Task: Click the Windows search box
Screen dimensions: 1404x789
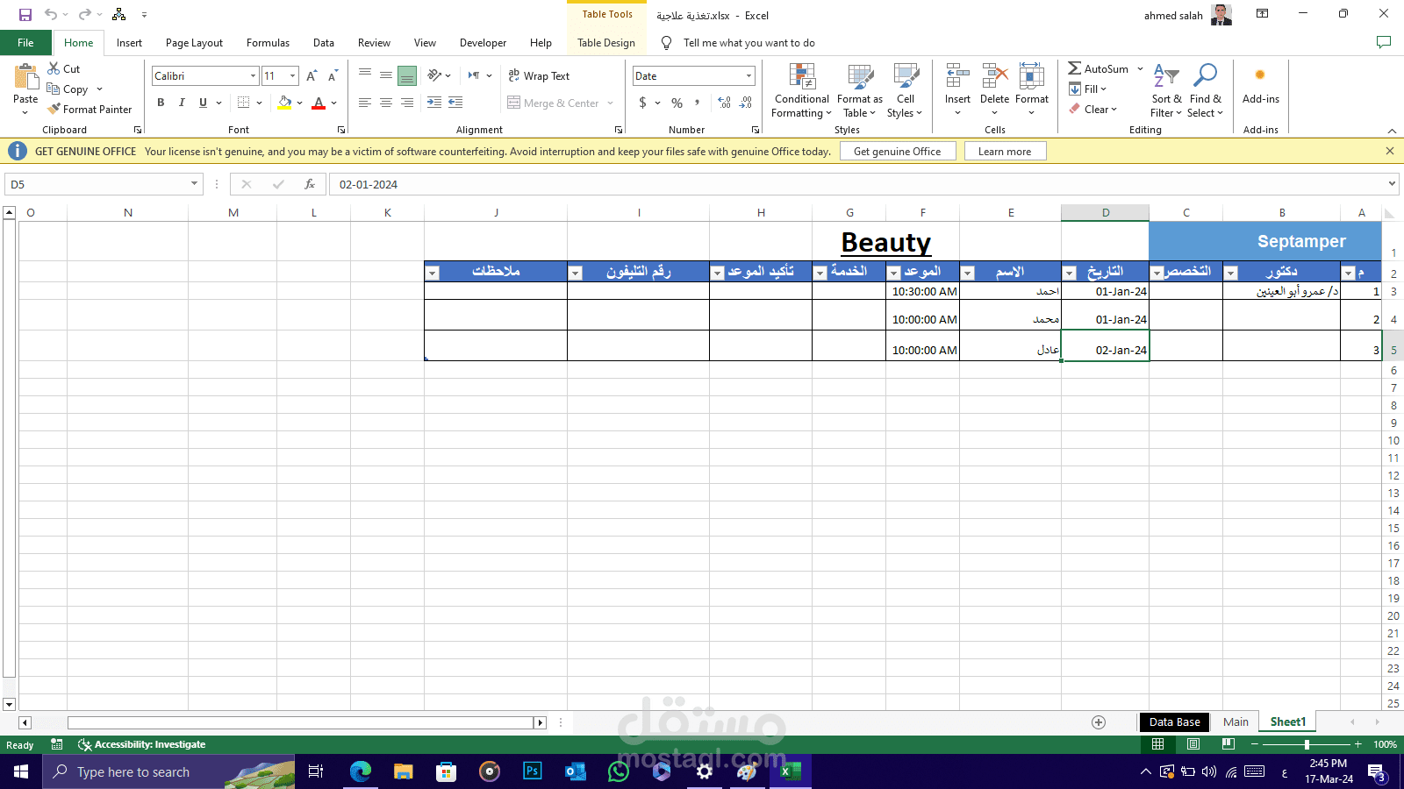Action: point(168,771)
